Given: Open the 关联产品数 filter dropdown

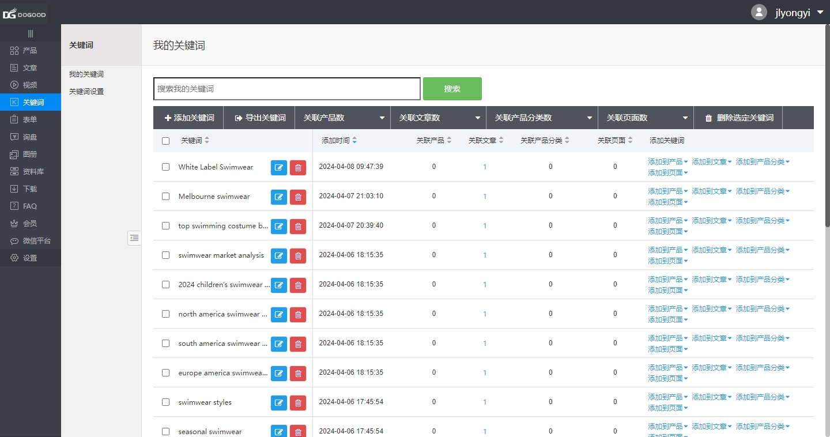Looking at the screenshot, I should pos(342,118).
